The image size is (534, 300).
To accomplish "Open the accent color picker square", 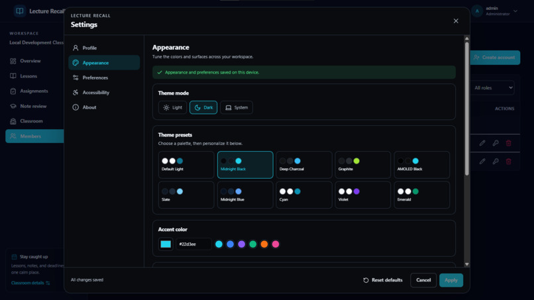I will tap(166, 244).
